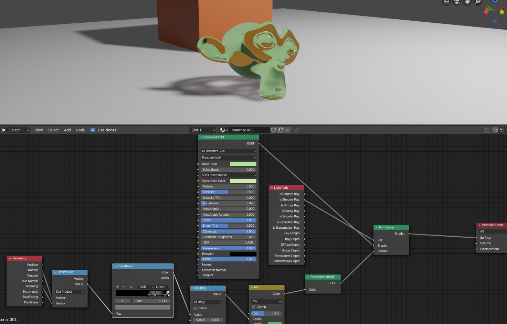Open the snap node element type menu
Viewport: 507px width, 324px height.
click(503, 130)
